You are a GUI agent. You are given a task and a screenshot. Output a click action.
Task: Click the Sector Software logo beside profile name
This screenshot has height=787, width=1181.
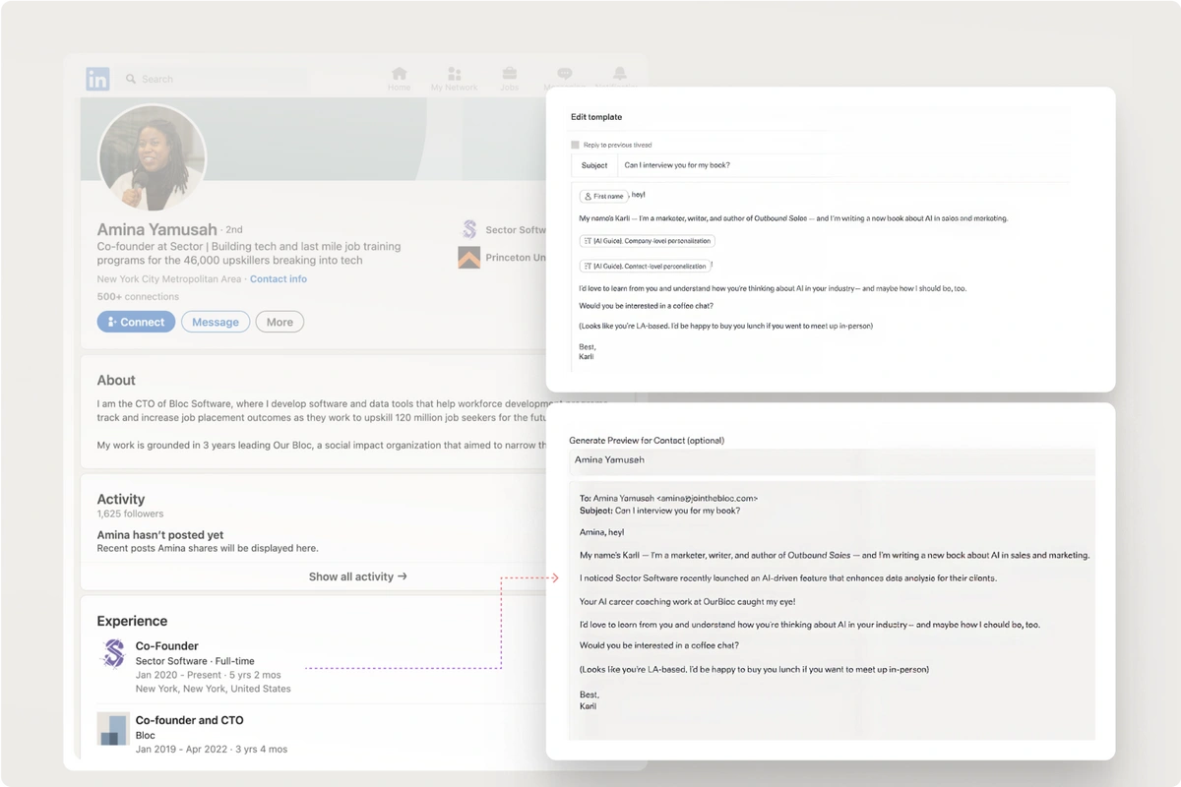[x=469, y=229]
